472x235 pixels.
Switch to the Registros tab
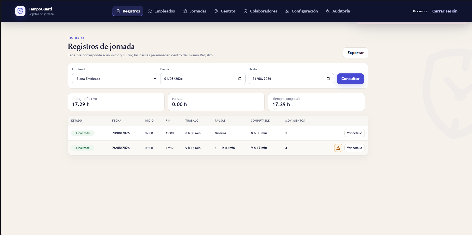click(128, 11)
